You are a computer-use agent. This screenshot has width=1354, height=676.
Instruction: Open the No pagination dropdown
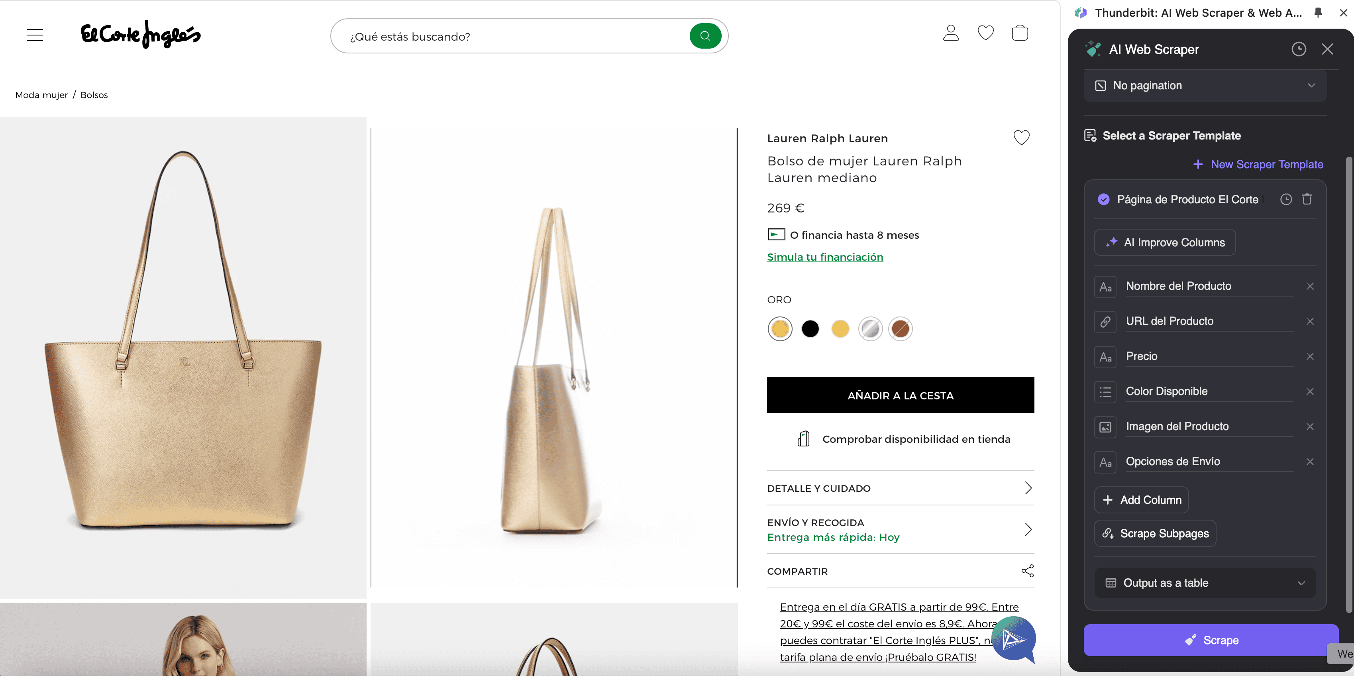(x=1205, y=86)
